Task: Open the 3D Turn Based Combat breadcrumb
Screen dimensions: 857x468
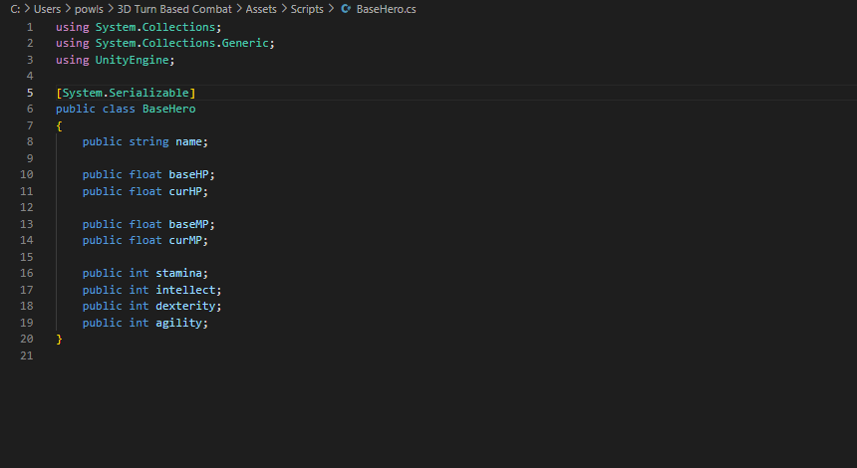Action: (x=174, y=9)
